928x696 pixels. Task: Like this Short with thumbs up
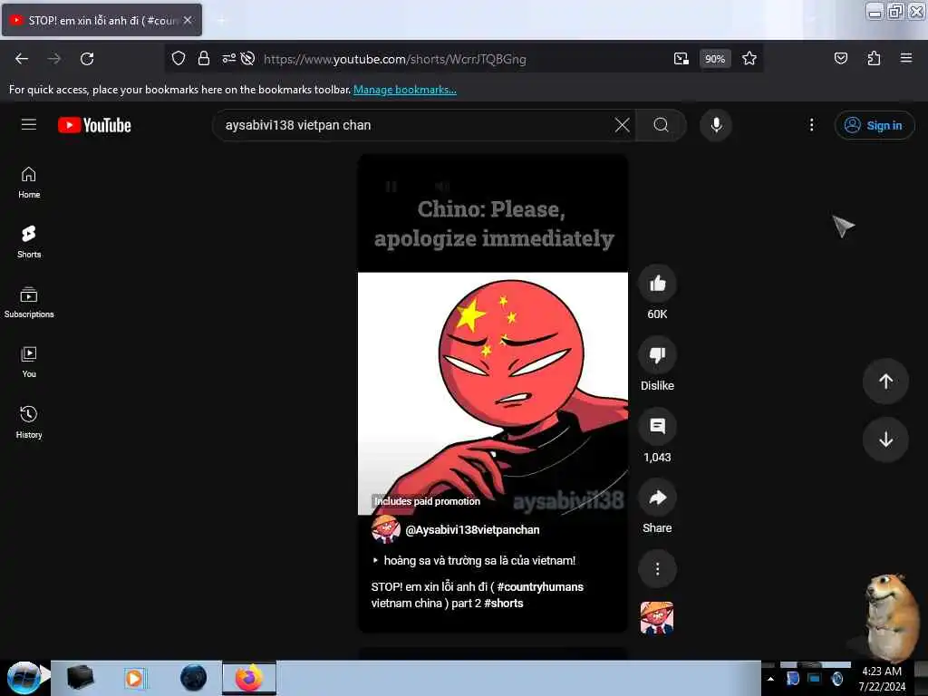point(657,284)
